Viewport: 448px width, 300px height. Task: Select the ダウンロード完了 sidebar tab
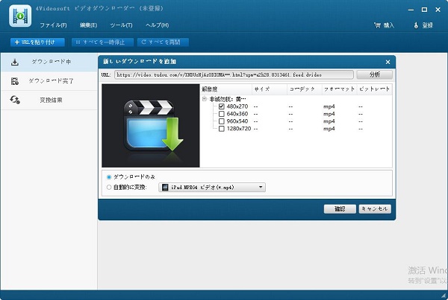(x=49, y=81)
